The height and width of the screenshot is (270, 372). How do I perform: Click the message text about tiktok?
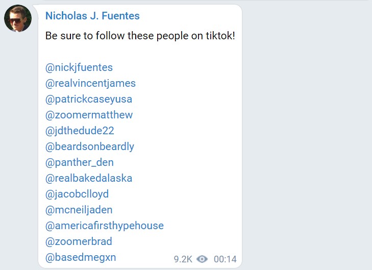(x=140, y=36)
